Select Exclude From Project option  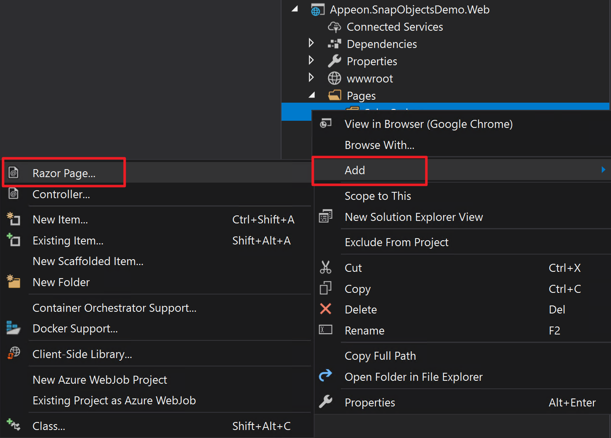[x=396, y=242]
